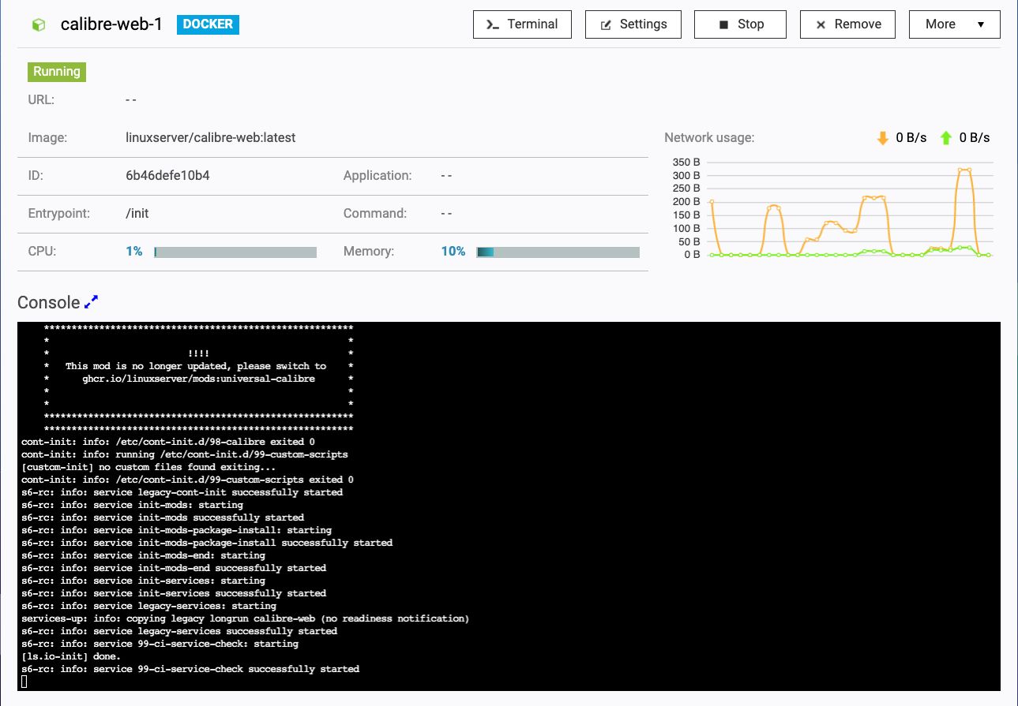Click the edit pencil icon on Settings button
The width and height of the screenshot is (1018, 706).
[607, 24]
